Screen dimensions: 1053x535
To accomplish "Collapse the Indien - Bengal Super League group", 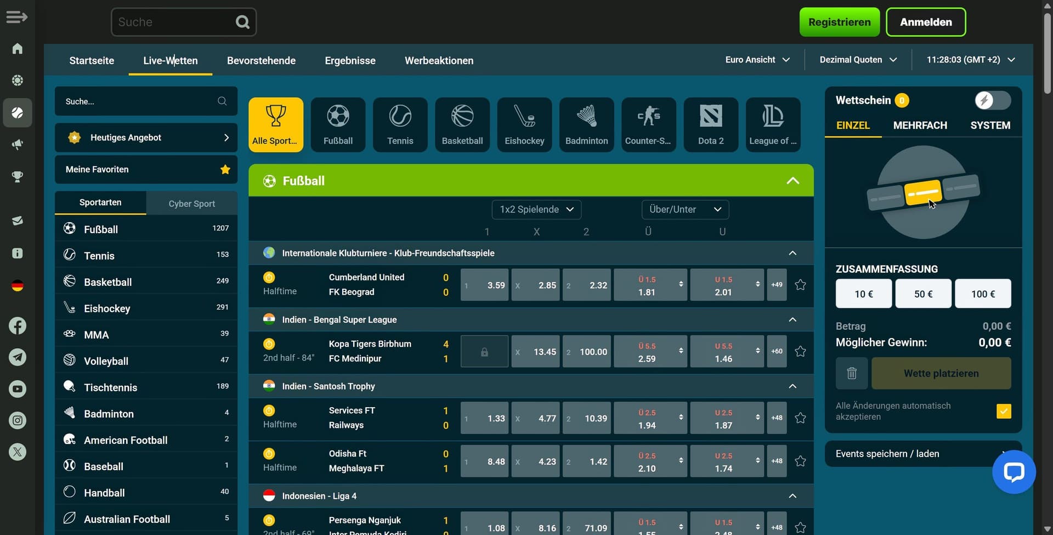I will click(792, 319).
